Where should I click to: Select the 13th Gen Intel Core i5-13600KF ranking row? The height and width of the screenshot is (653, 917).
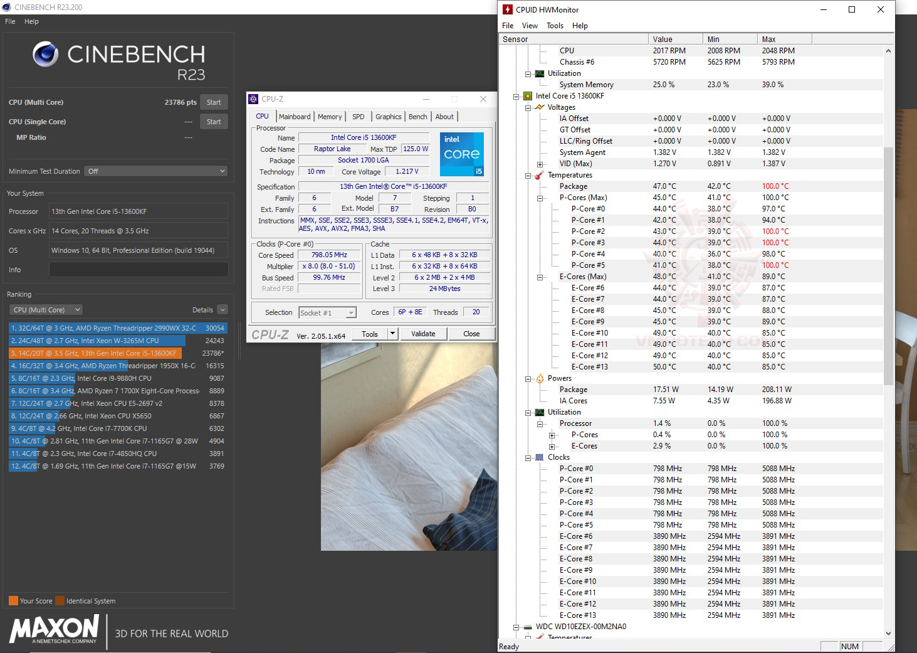click(x=118, y=353)
